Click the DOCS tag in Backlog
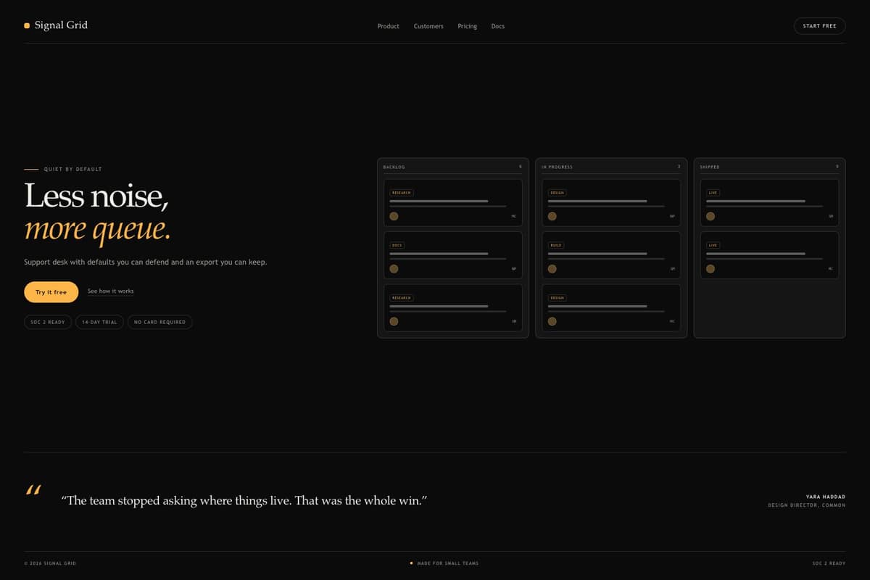Viewport: 870px width, 580px height. coord(397,245)
